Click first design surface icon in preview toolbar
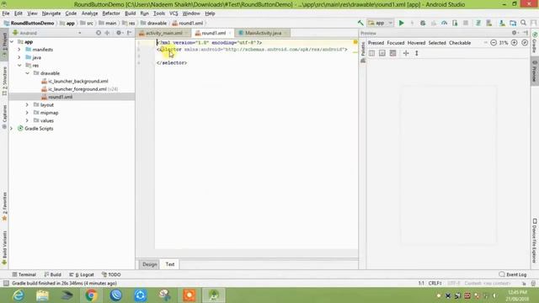This screenshot has height=303, width=539. (371, 53)
